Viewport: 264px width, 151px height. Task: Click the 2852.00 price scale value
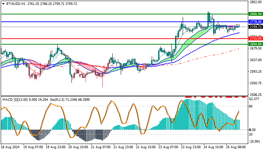256,2
